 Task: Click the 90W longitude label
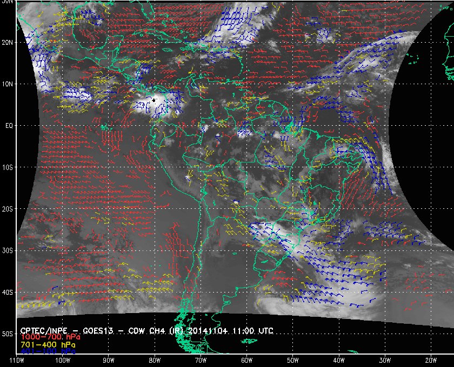coord(109,361)
